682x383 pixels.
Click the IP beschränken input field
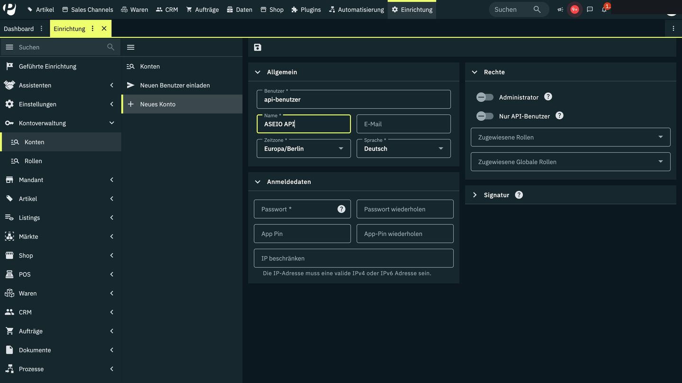[353, 258]
